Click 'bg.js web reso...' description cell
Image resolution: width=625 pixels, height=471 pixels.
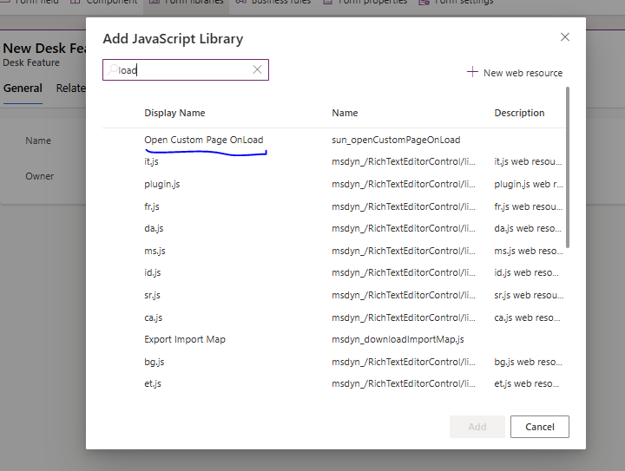click(x=528, y=362)
